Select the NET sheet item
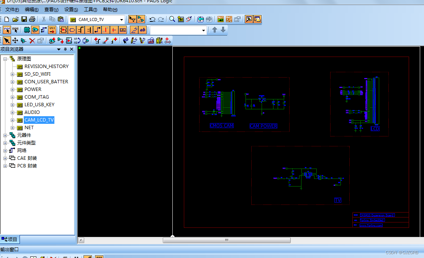Screen dimensions: 424x258 pyautogui.click(x=29, y=128)
